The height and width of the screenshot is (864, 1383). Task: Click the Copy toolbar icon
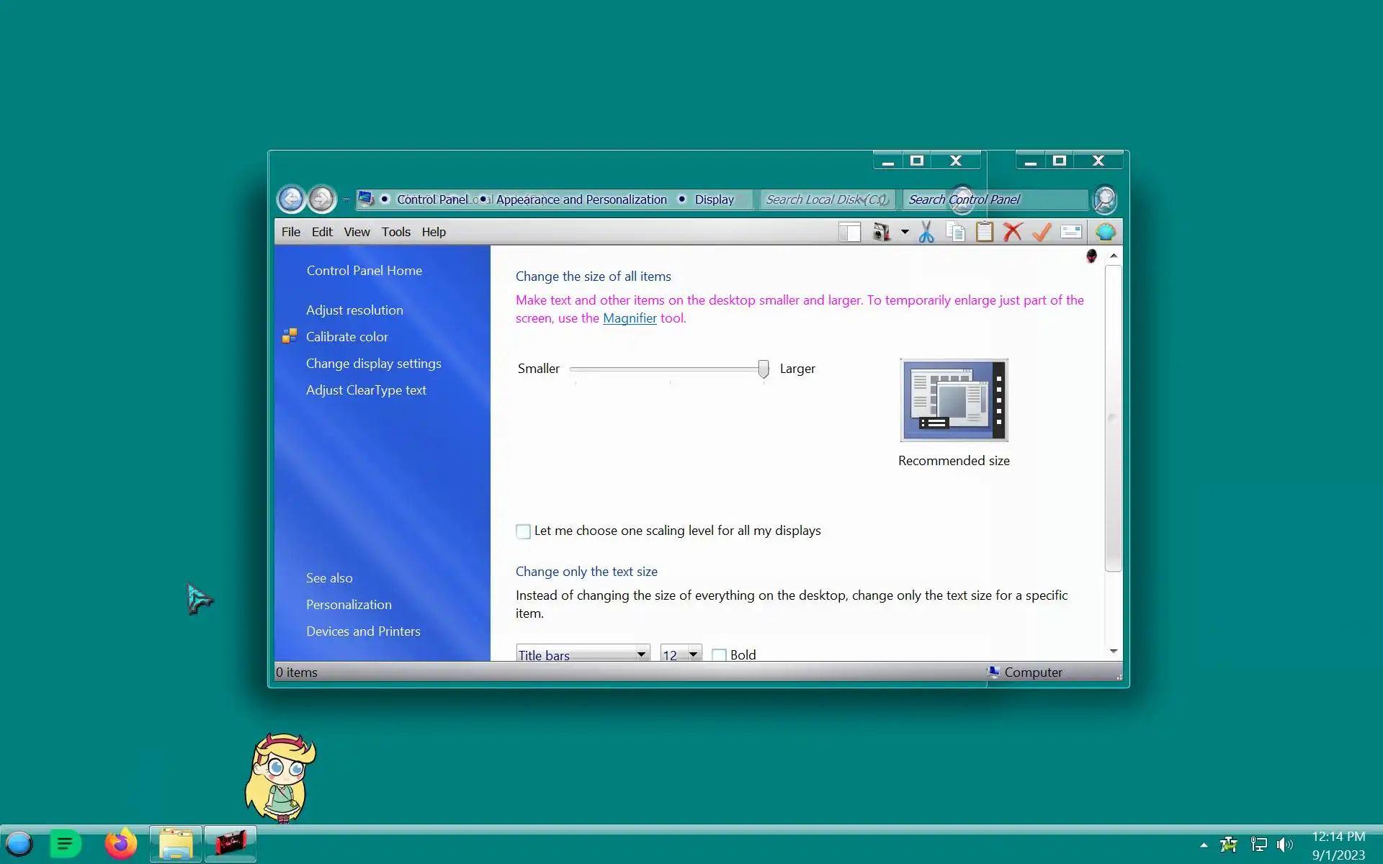[x=956, y=232]
